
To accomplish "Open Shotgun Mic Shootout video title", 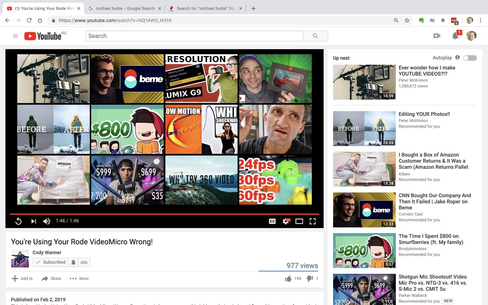I will [433, 283].
